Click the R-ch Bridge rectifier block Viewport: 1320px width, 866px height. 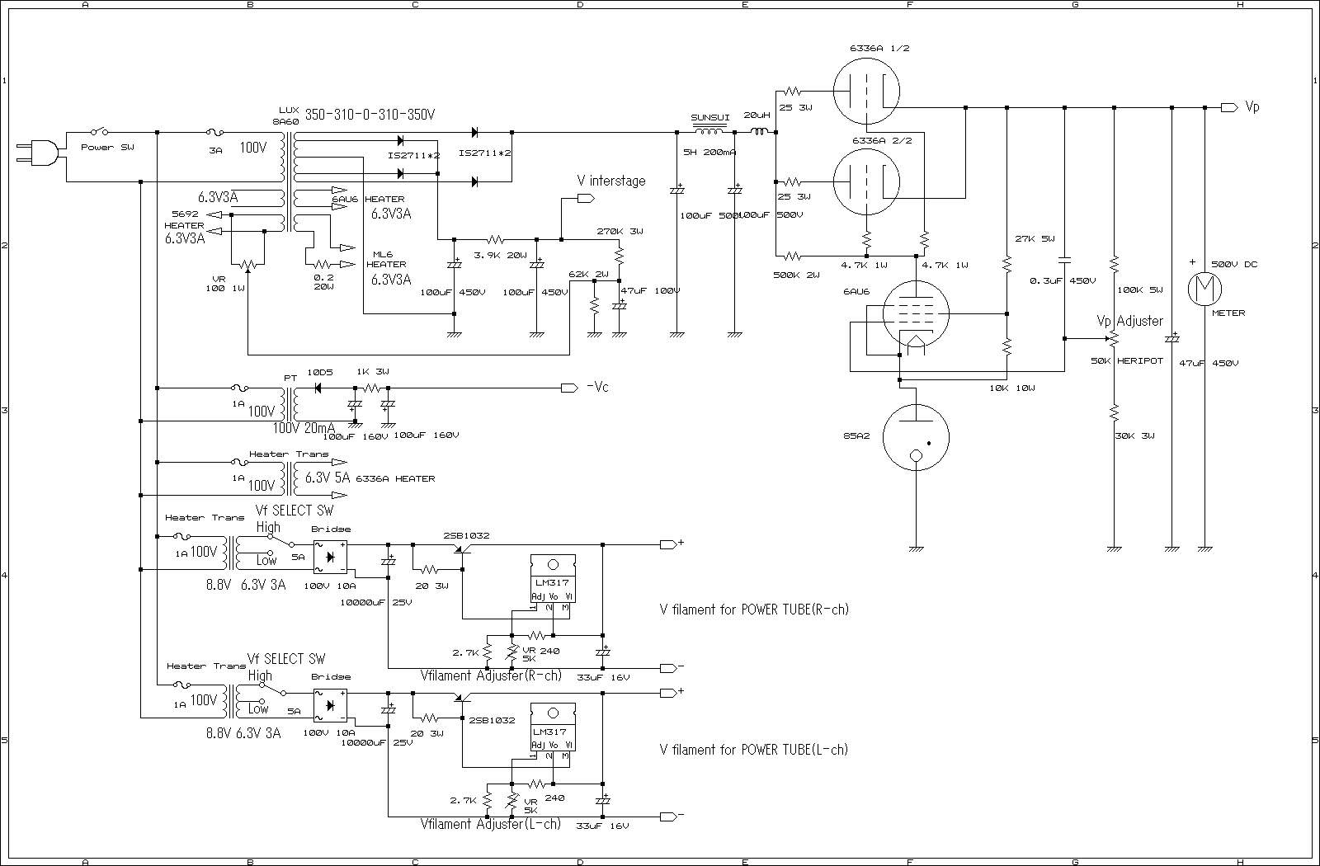click(330, 557)
